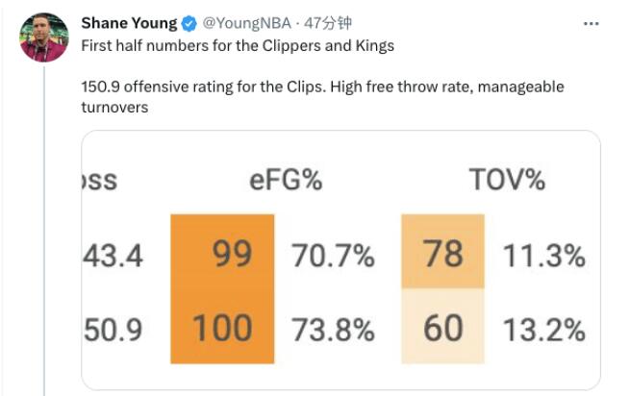Click the 43.4 value in first row

pyautogui.click(x=113, y=256)
